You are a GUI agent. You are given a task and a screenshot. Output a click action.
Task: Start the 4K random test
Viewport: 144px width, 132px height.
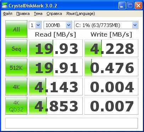pos(16,87)
